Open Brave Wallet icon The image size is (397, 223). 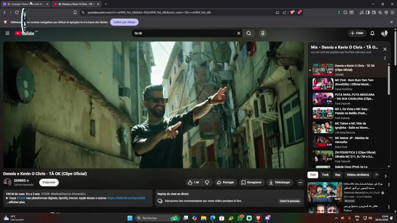[374, 12]
